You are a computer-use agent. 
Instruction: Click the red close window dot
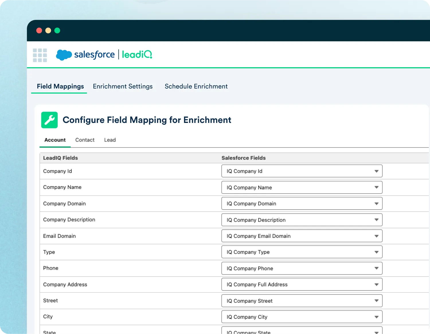pos(39,30)
